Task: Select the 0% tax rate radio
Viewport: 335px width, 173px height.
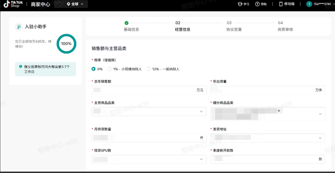Action: click(93, 69)
